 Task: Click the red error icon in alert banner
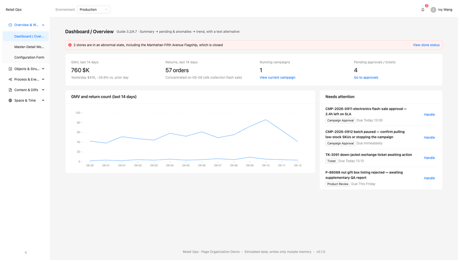pyautogui.click(x=70, y=45)
